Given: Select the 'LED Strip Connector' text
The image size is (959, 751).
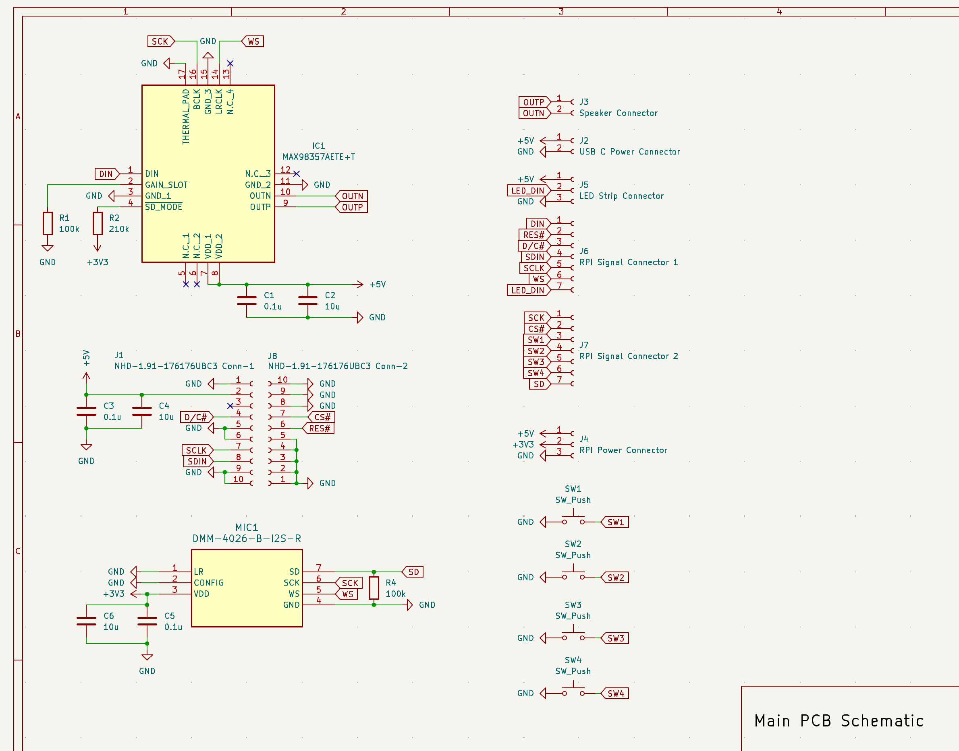Looking at the screenshot, I should 621,196.
